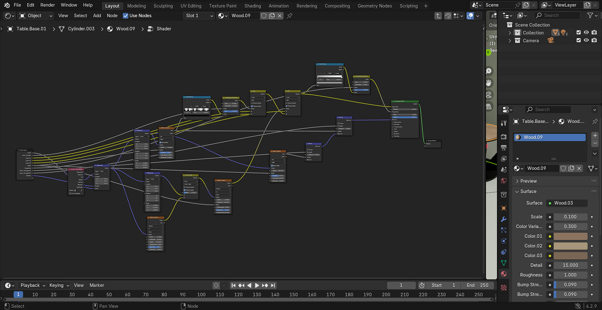The width and height of the screenshot is (602, 310).
Task: Open the Physics properties tab
Action: pyautogui.click(x=504, y=241)
